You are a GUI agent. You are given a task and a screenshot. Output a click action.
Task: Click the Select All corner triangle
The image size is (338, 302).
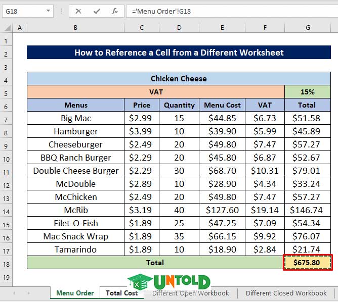(x=7, y=28)
